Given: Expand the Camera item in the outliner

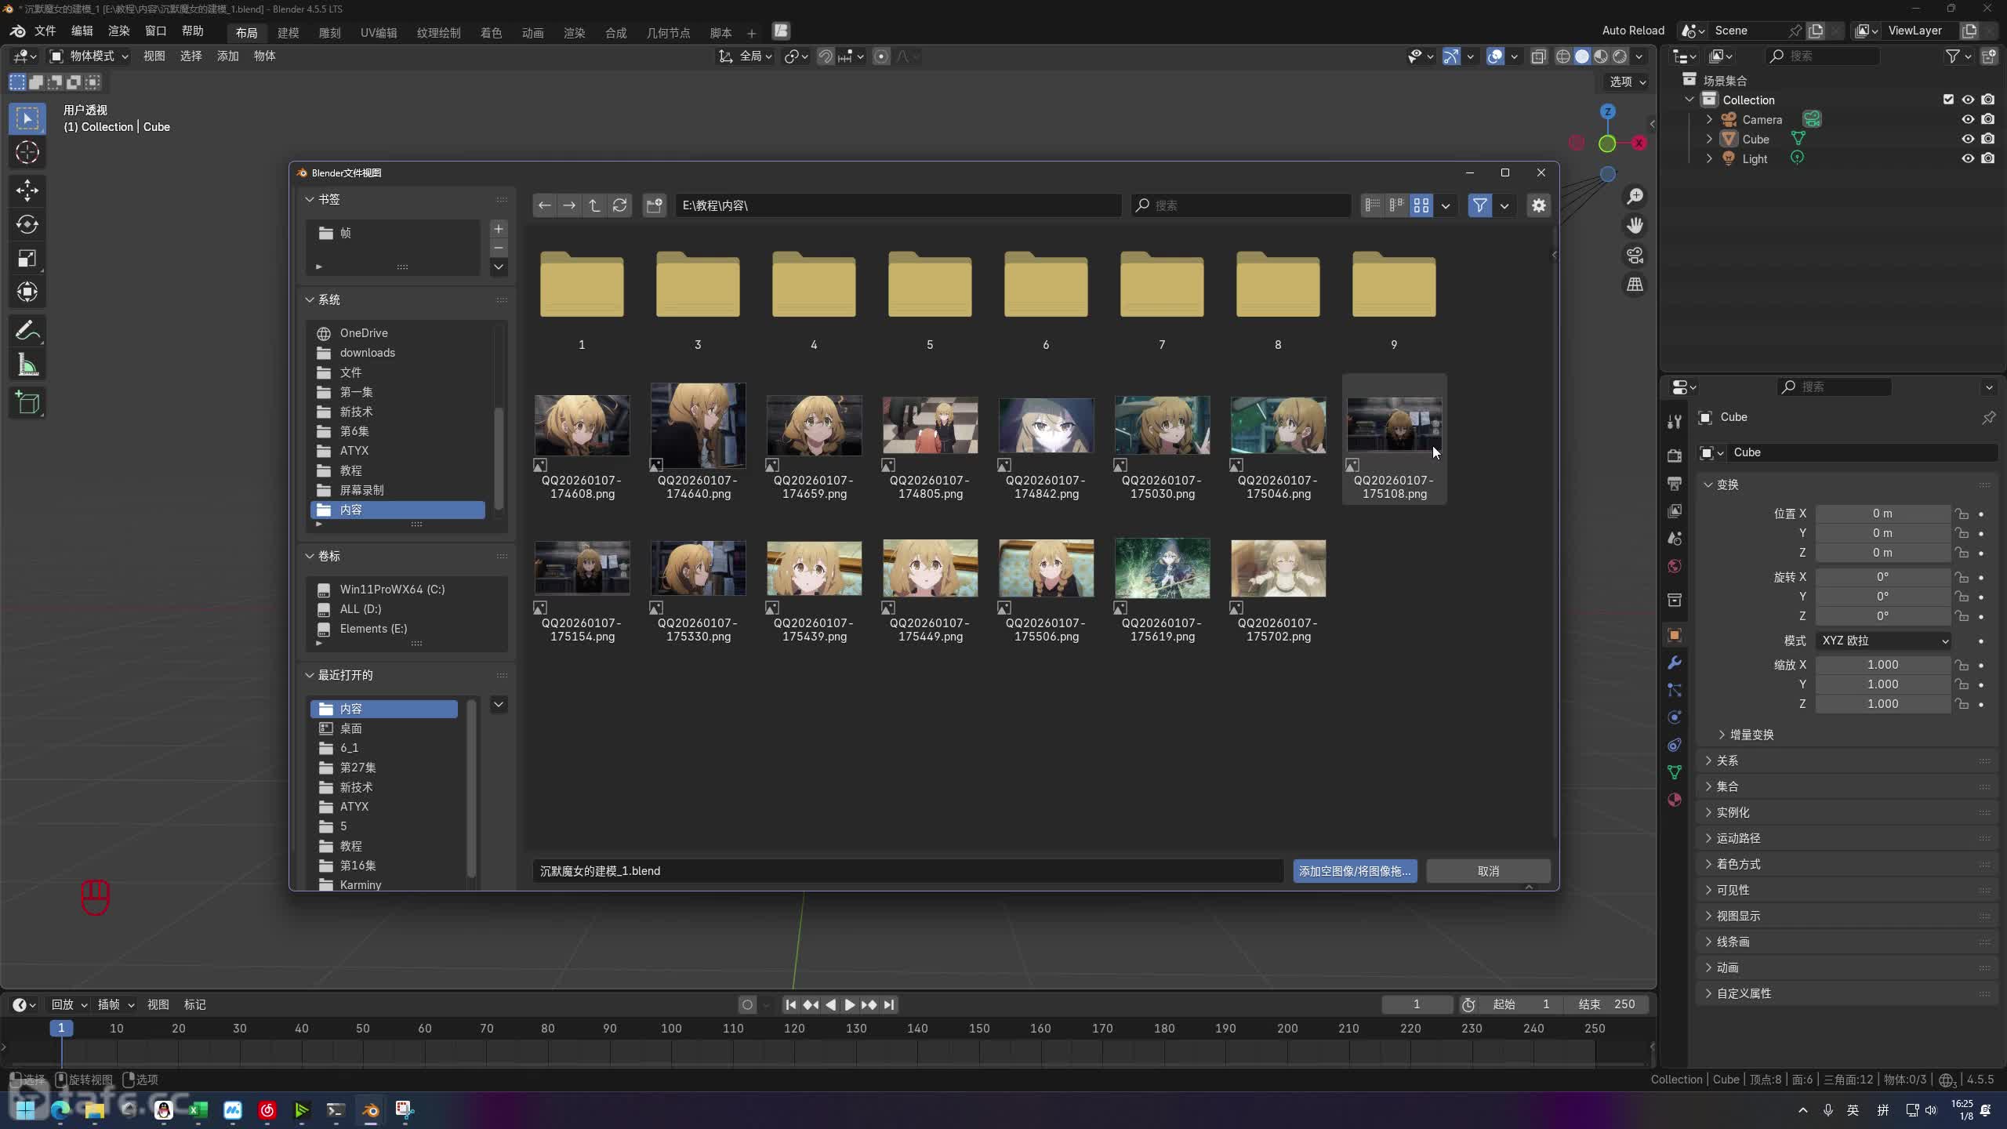Looking at the screenshot, I should (1709, 119).
